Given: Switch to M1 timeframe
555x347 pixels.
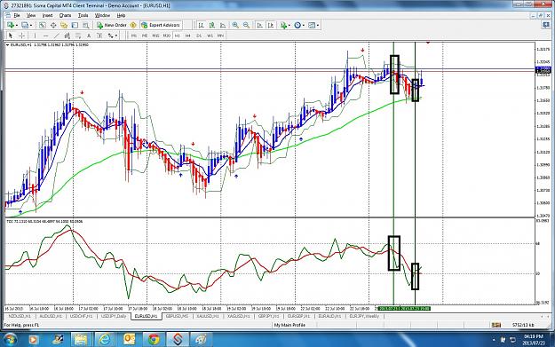Looking at the screenshot, I should coord(134,35).
